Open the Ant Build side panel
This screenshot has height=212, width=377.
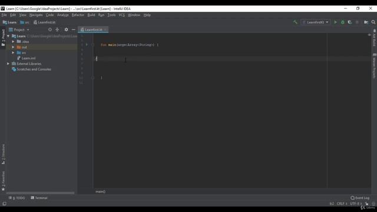tap(375, 38)
